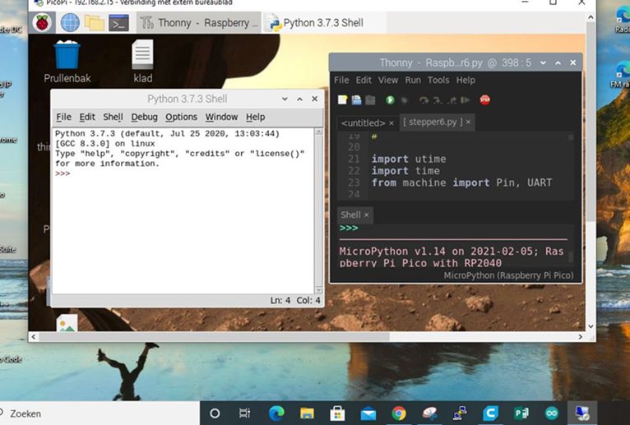
Task: Open Window menu in Python Shell window
Action: (x=221, y=117)
